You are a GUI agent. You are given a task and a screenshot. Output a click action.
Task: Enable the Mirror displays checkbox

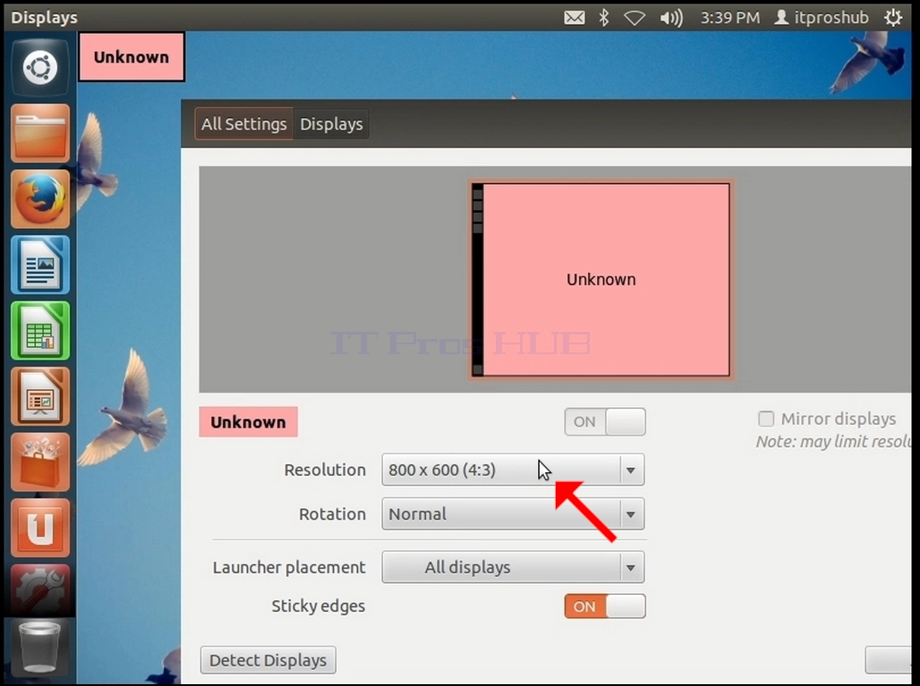(x=766, y=419)
